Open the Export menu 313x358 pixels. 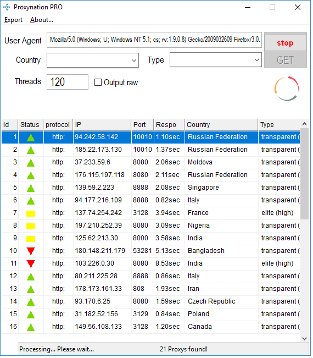13,20
